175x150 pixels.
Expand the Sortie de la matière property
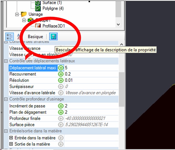point(11,144)
